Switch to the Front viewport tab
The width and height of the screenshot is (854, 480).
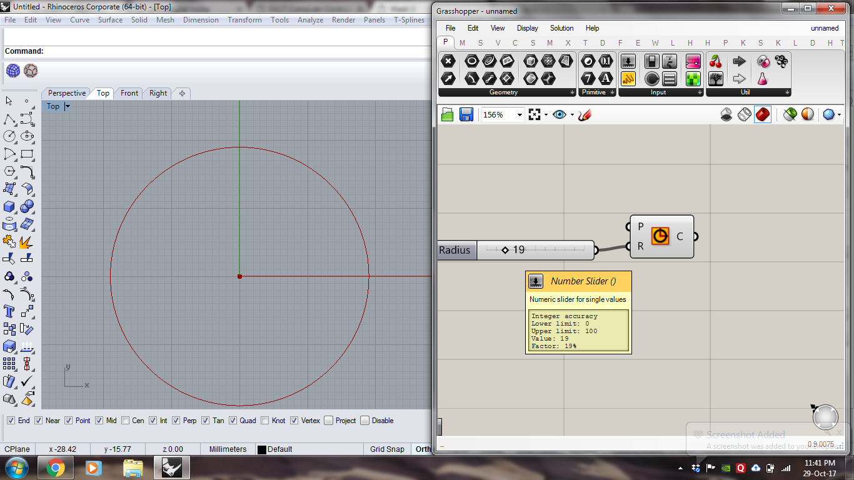(129, 93)
